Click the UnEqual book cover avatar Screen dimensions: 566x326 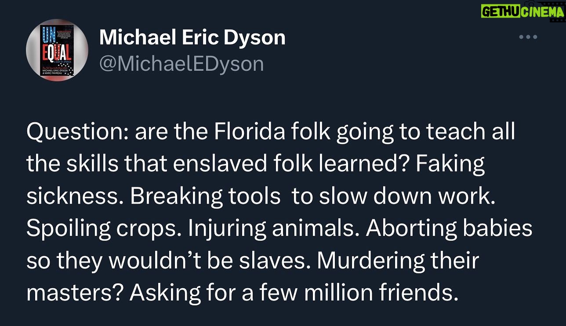pos(57,50)
